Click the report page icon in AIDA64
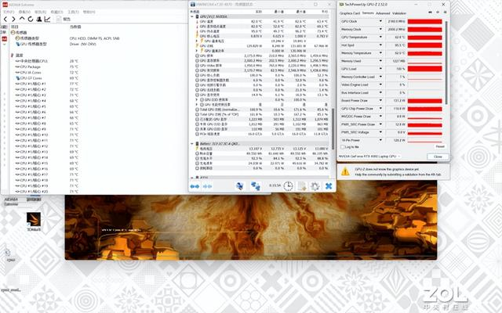 (x=59, y=19)
